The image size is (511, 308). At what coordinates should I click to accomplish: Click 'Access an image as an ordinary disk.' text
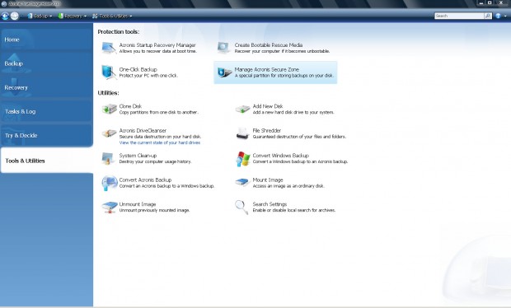288,186
